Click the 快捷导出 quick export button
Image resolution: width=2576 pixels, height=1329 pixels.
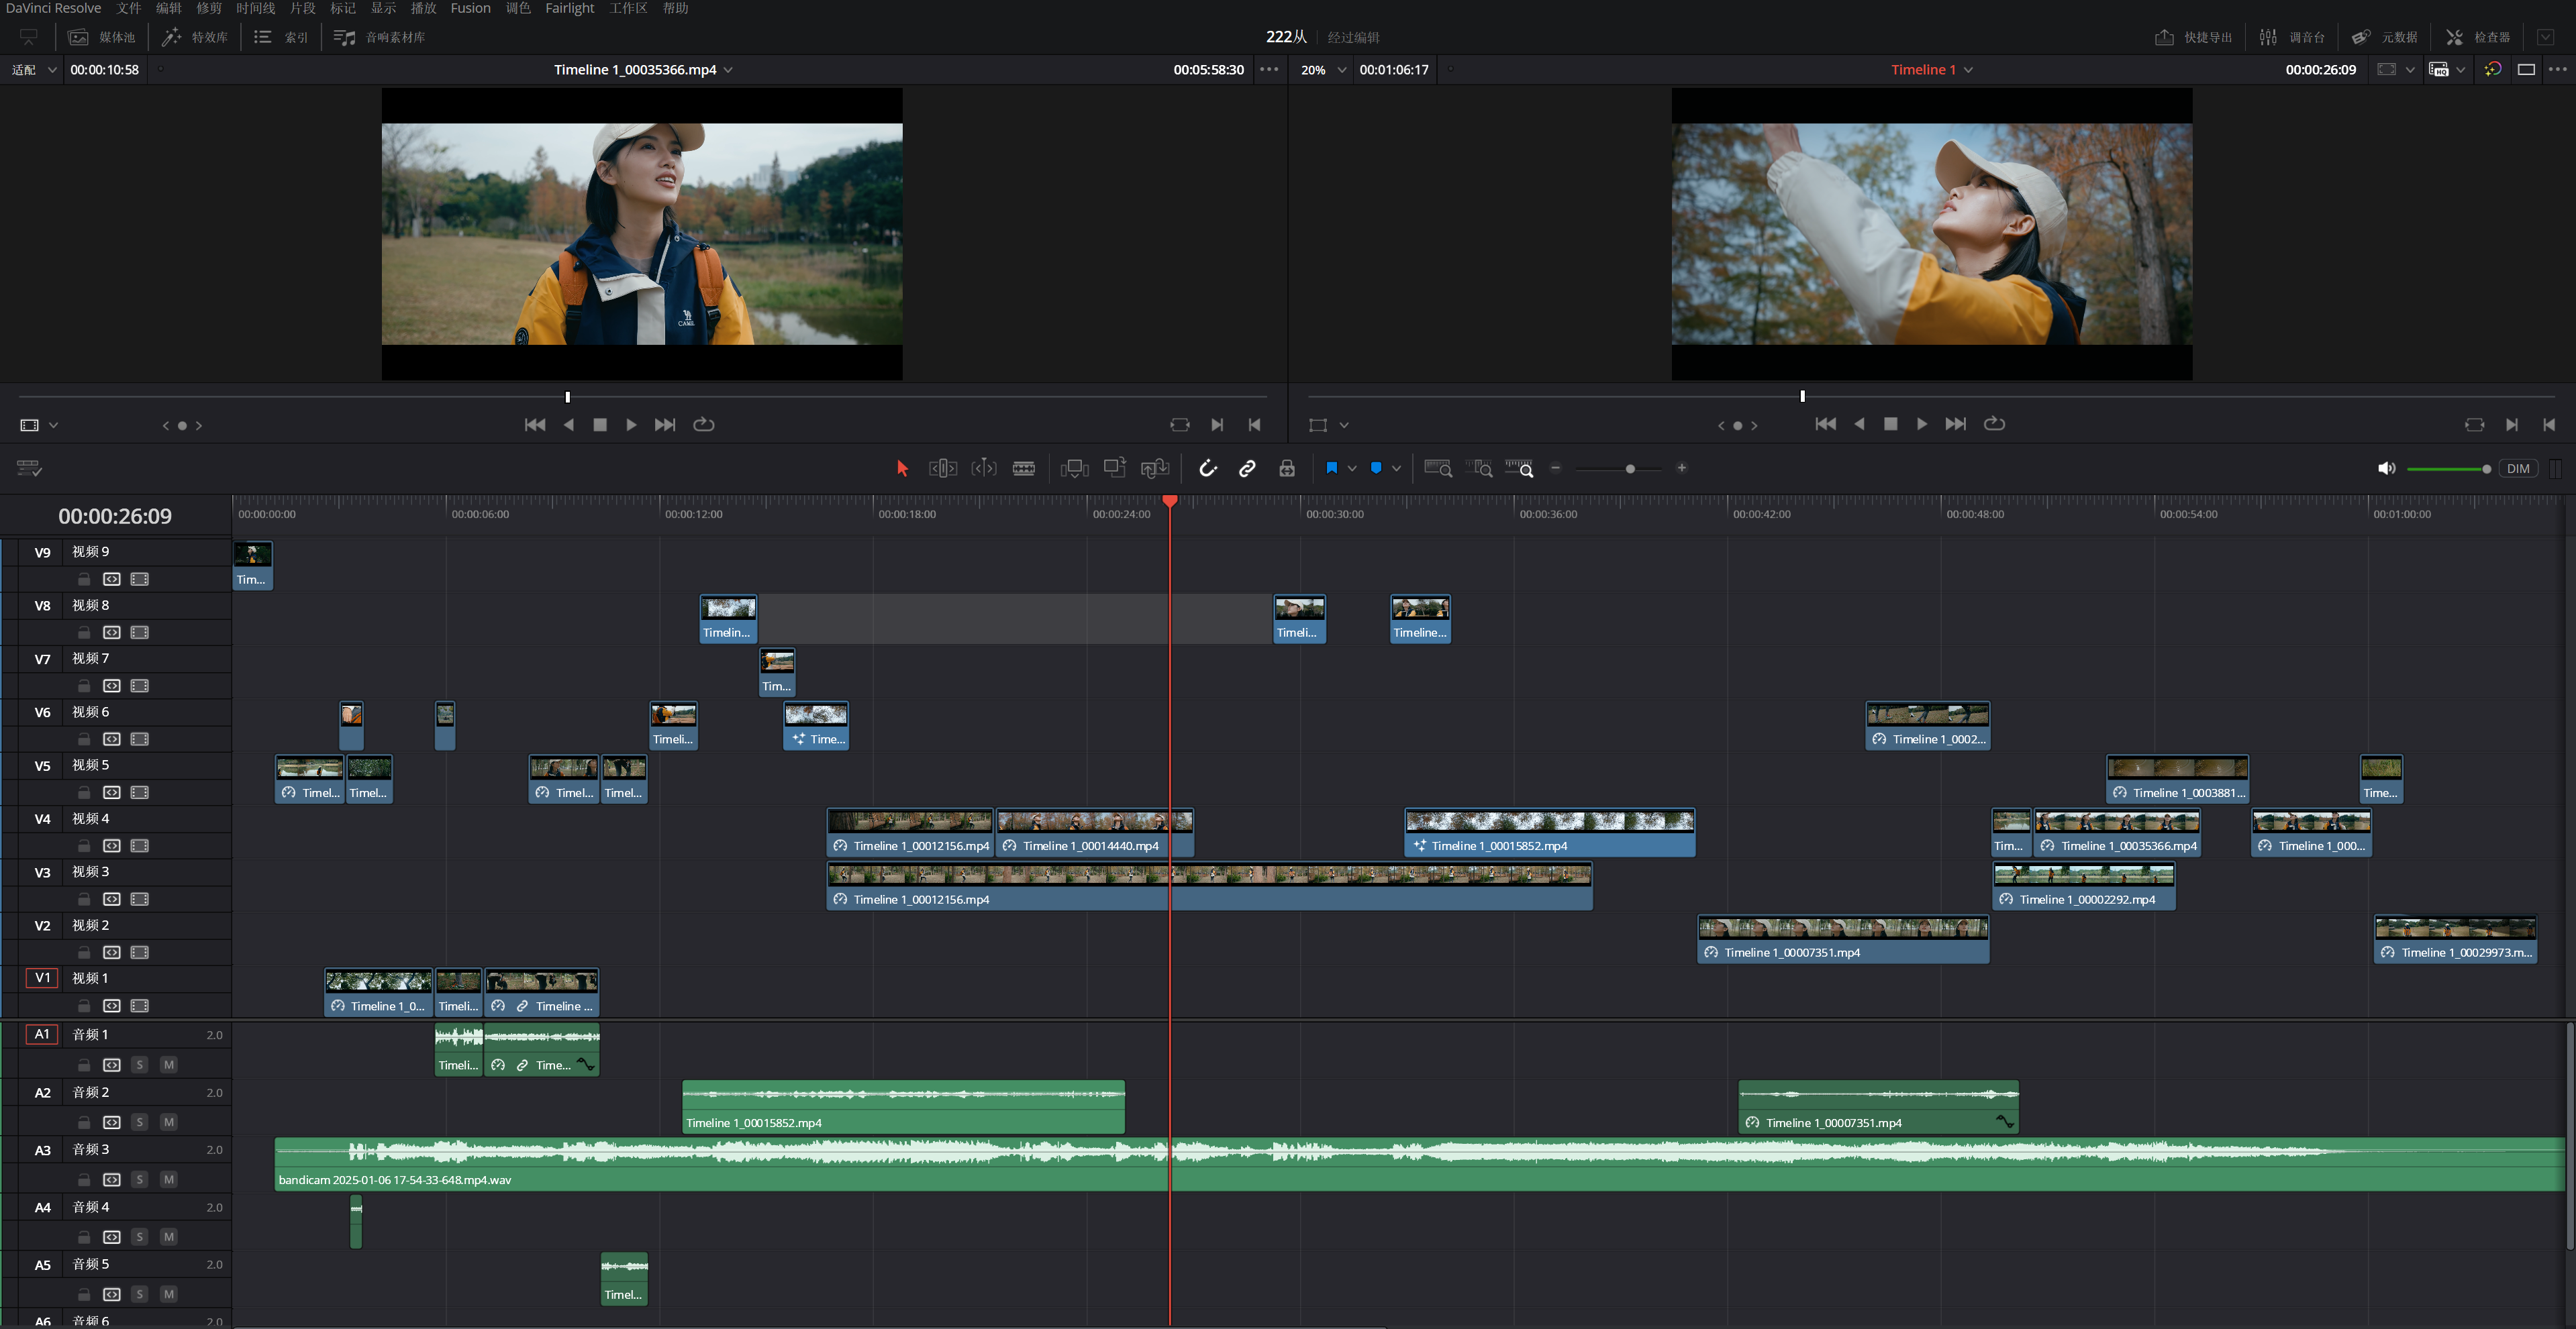coord(2193,37)
